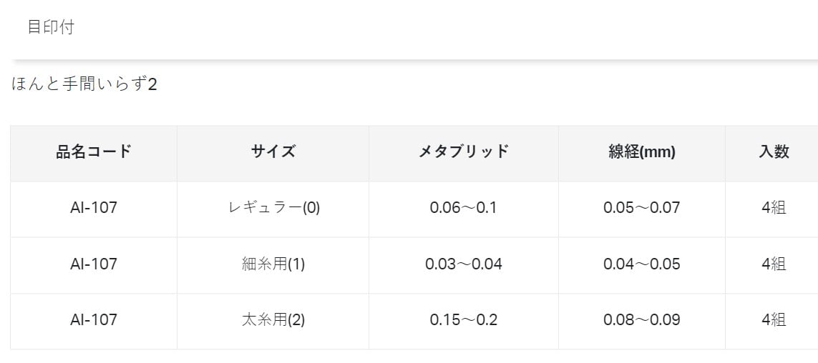The image size is (818, 363).
Task: Select the サイズ column header
Action: [273, 151]
